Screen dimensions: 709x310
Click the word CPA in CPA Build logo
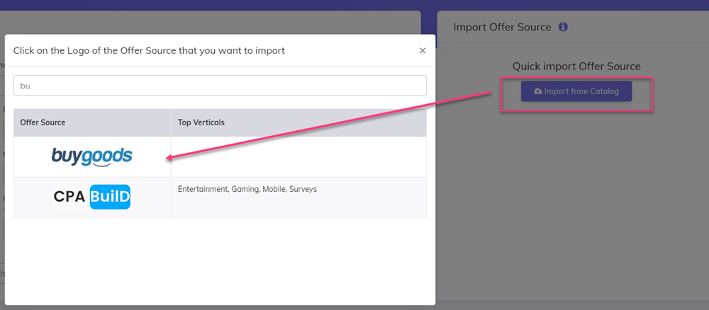69,197
